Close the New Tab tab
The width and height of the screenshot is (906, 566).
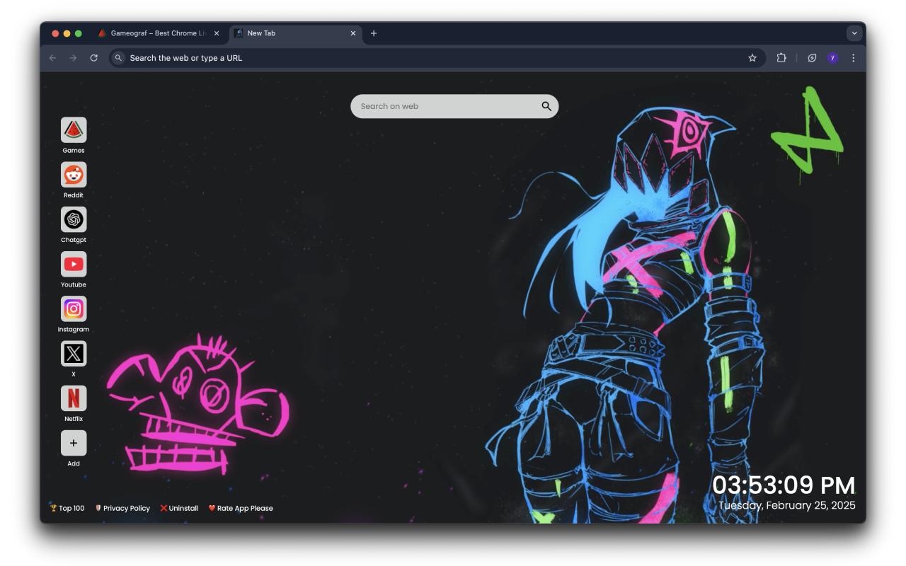353,33
